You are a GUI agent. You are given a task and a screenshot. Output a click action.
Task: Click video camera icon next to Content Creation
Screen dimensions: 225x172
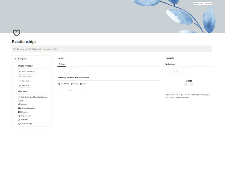point(19,108)
